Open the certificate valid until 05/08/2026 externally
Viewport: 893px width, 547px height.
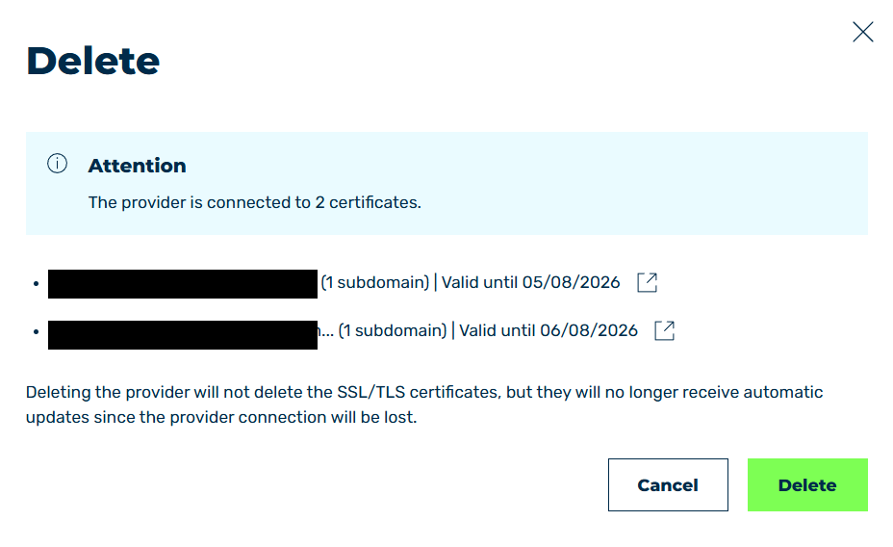tap(647, 282)
